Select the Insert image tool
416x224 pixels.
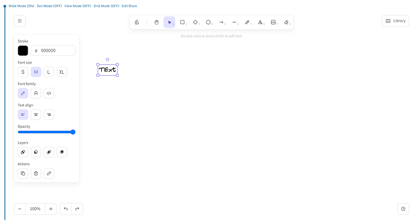[x=274, y=22]
